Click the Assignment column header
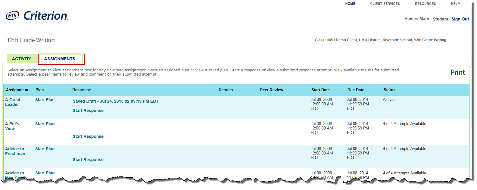Viewport: 477px width, 190px height. (17, 90)
